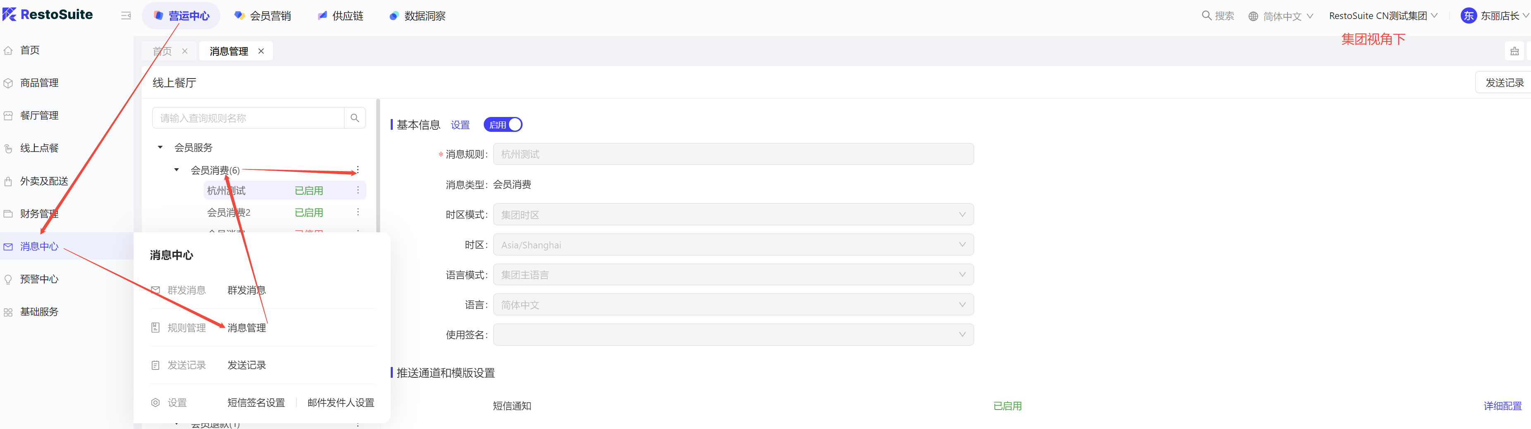Click the global 搜索 icon in top bar

click(1206, 15)
